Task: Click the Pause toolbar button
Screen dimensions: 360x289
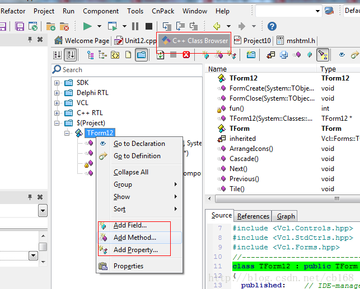Action: click(135, 26)
